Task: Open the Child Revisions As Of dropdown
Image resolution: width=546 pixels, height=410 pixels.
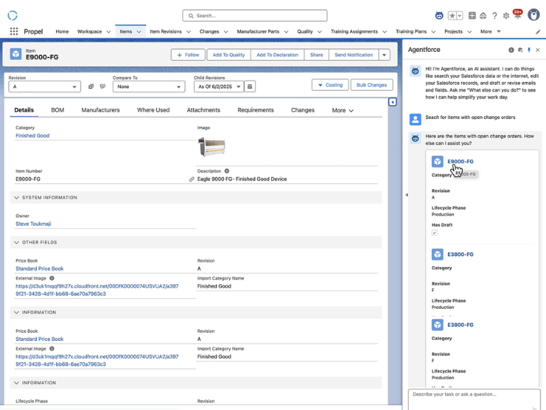Action: (x=219, y=87)
